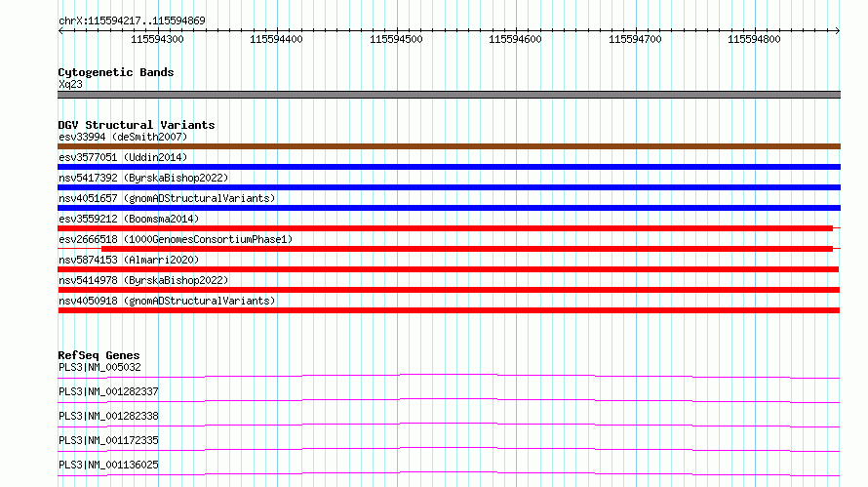Click the brown esv33994 variant bar

[449, 146]
